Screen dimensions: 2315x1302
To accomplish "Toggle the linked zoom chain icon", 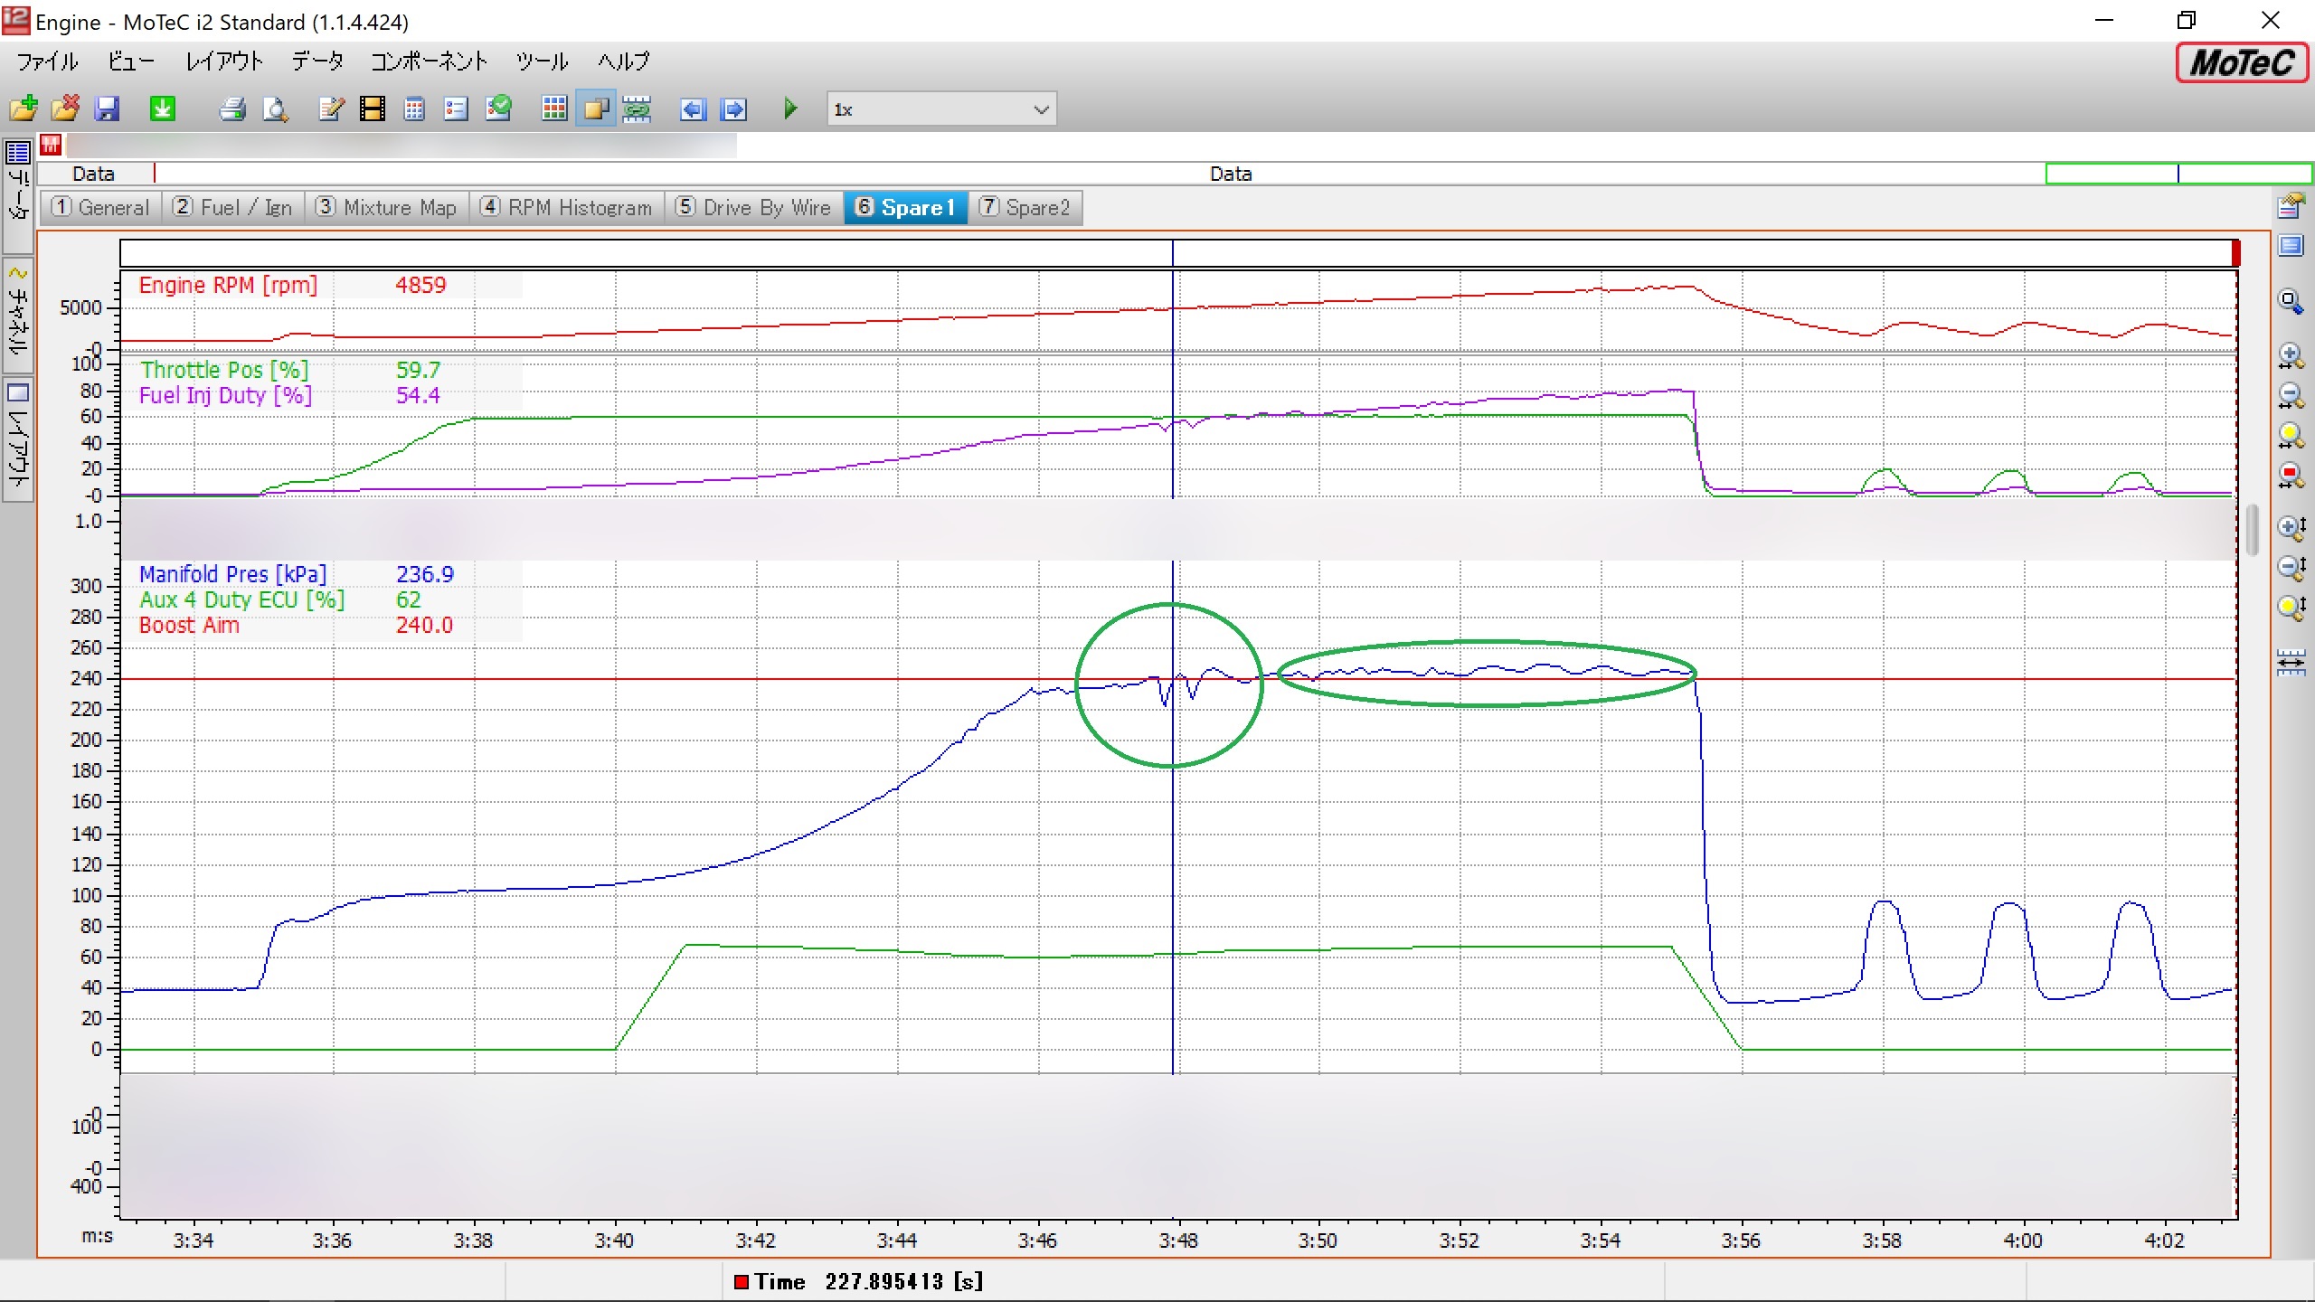I will [x=638, y=109].
